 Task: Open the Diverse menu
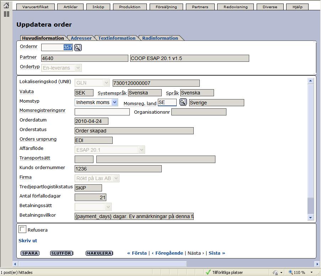tap(270, 7)
